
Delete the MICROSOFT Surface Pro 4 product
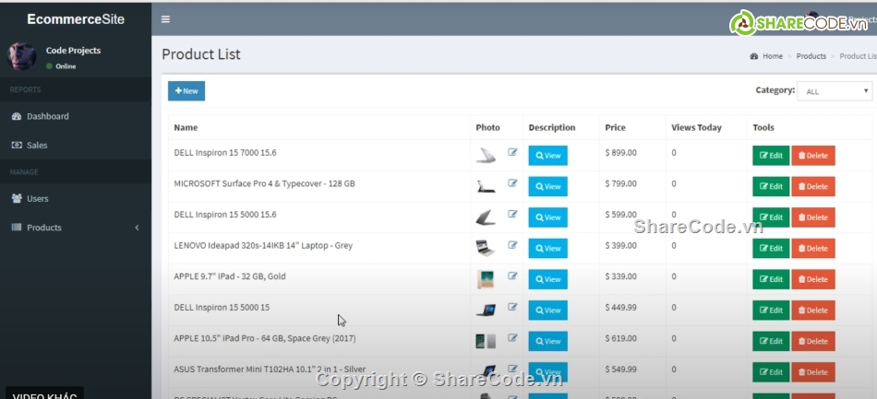click(x=813, y=186)
